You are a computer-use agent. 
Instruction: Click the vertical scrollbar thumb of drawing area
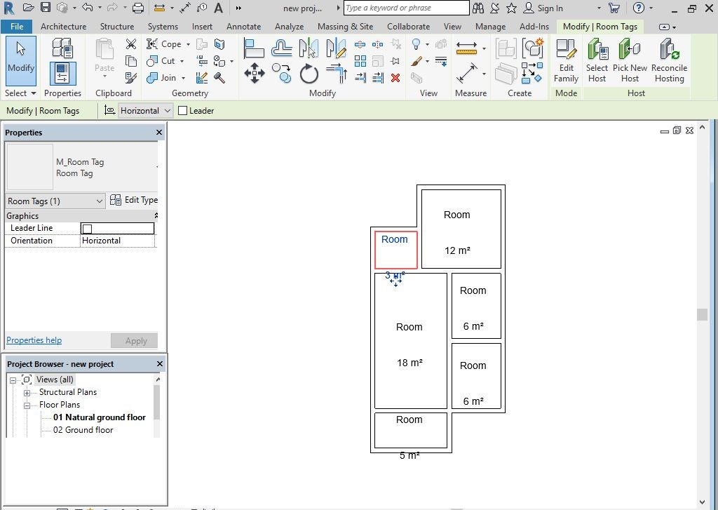coord(702,314)
